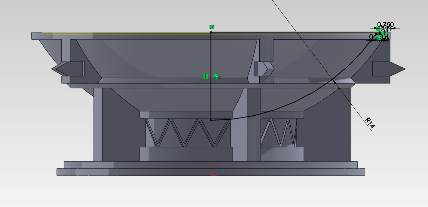Click the lowest wide base plate of the model
The image size is (428, 207).
tap(211, 172)
